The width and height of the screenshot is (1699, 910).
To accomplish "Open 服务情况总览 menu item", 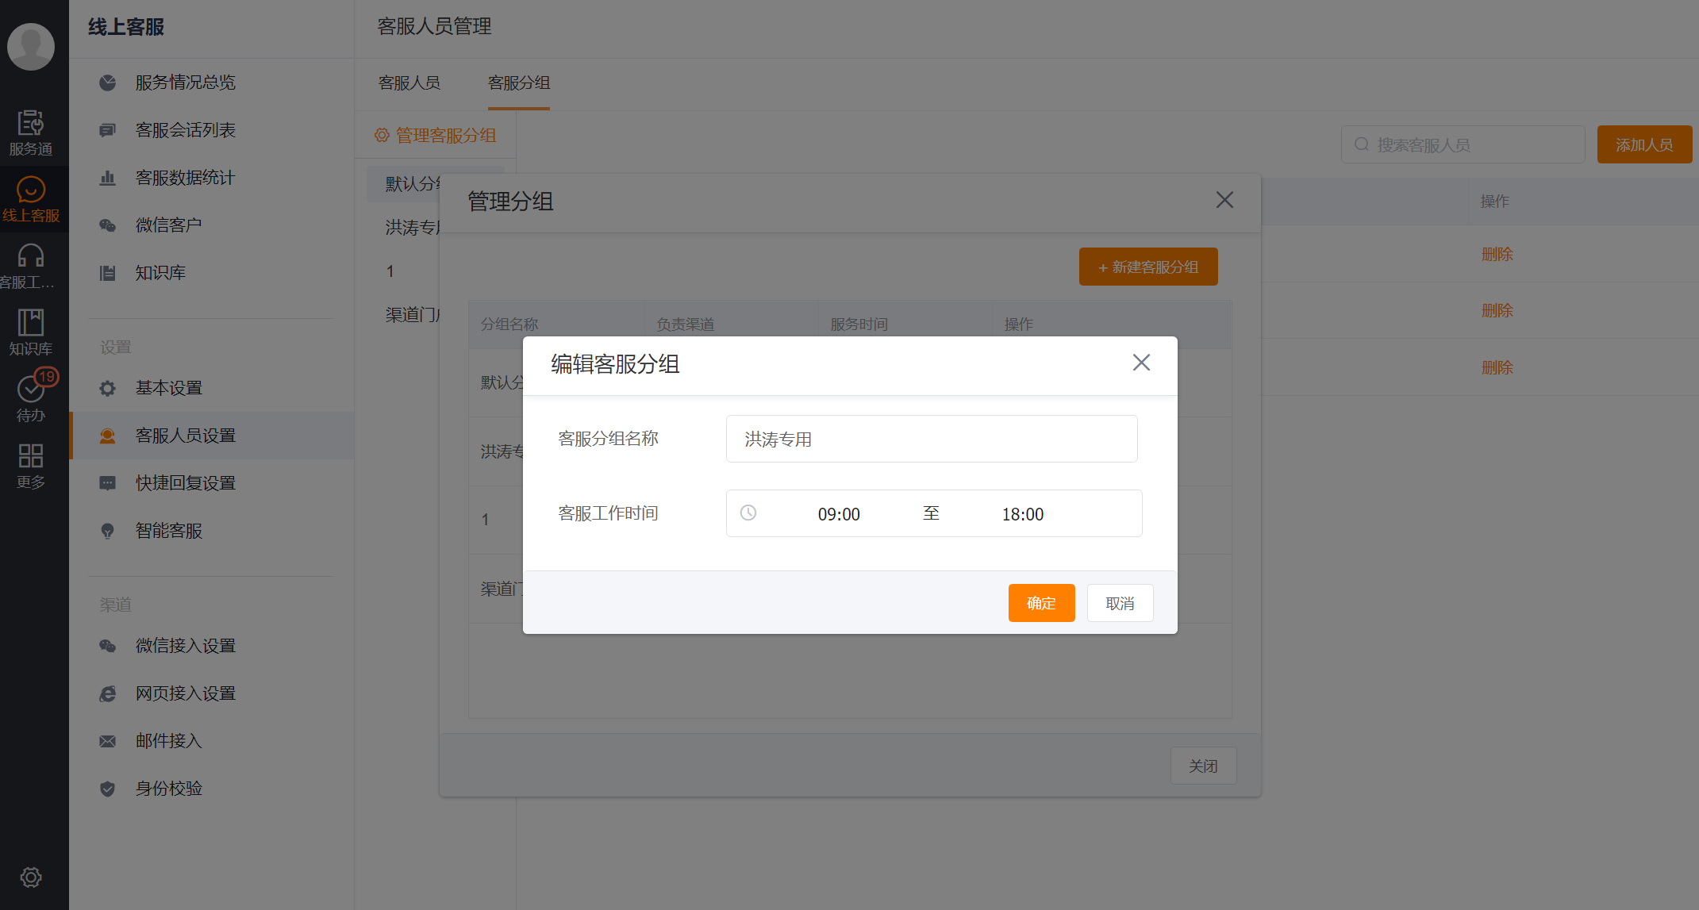I will pyautogui.click(x=185, y=83).
